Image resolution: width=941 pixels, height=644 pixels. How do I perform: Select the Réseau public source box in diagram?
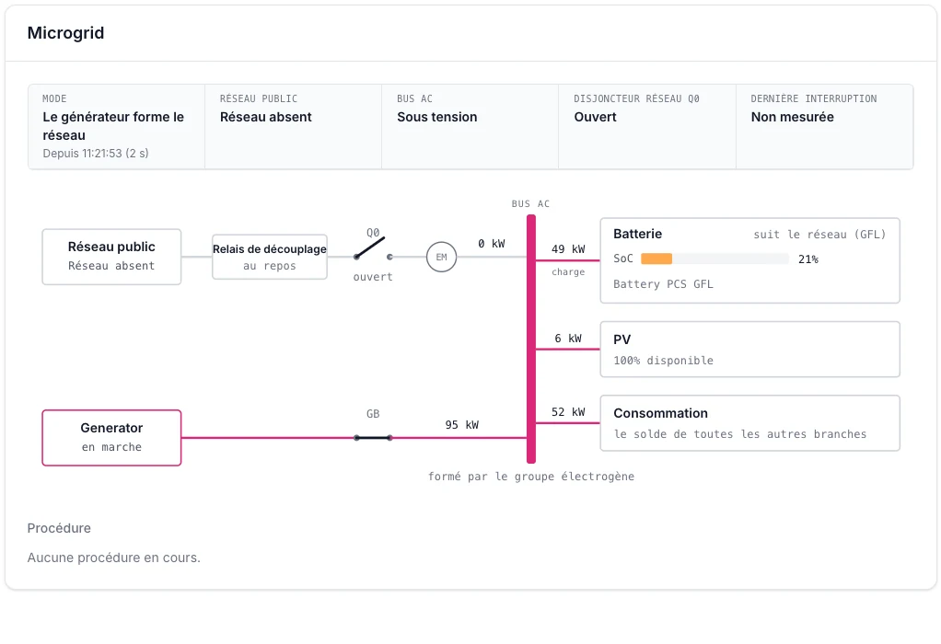tap(111, 257)
